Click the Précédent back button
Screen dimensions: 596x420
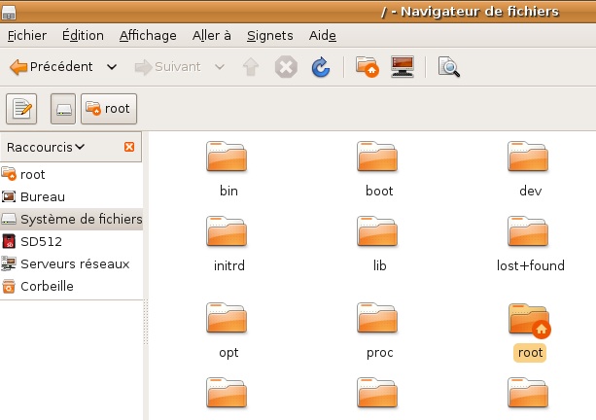click(52, 67)
